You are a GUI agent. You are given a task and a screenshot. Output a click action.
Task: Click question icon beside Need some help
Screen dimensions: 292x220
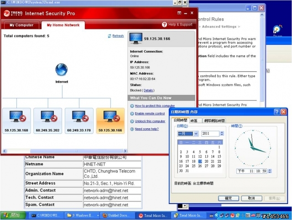coord(132,129)
